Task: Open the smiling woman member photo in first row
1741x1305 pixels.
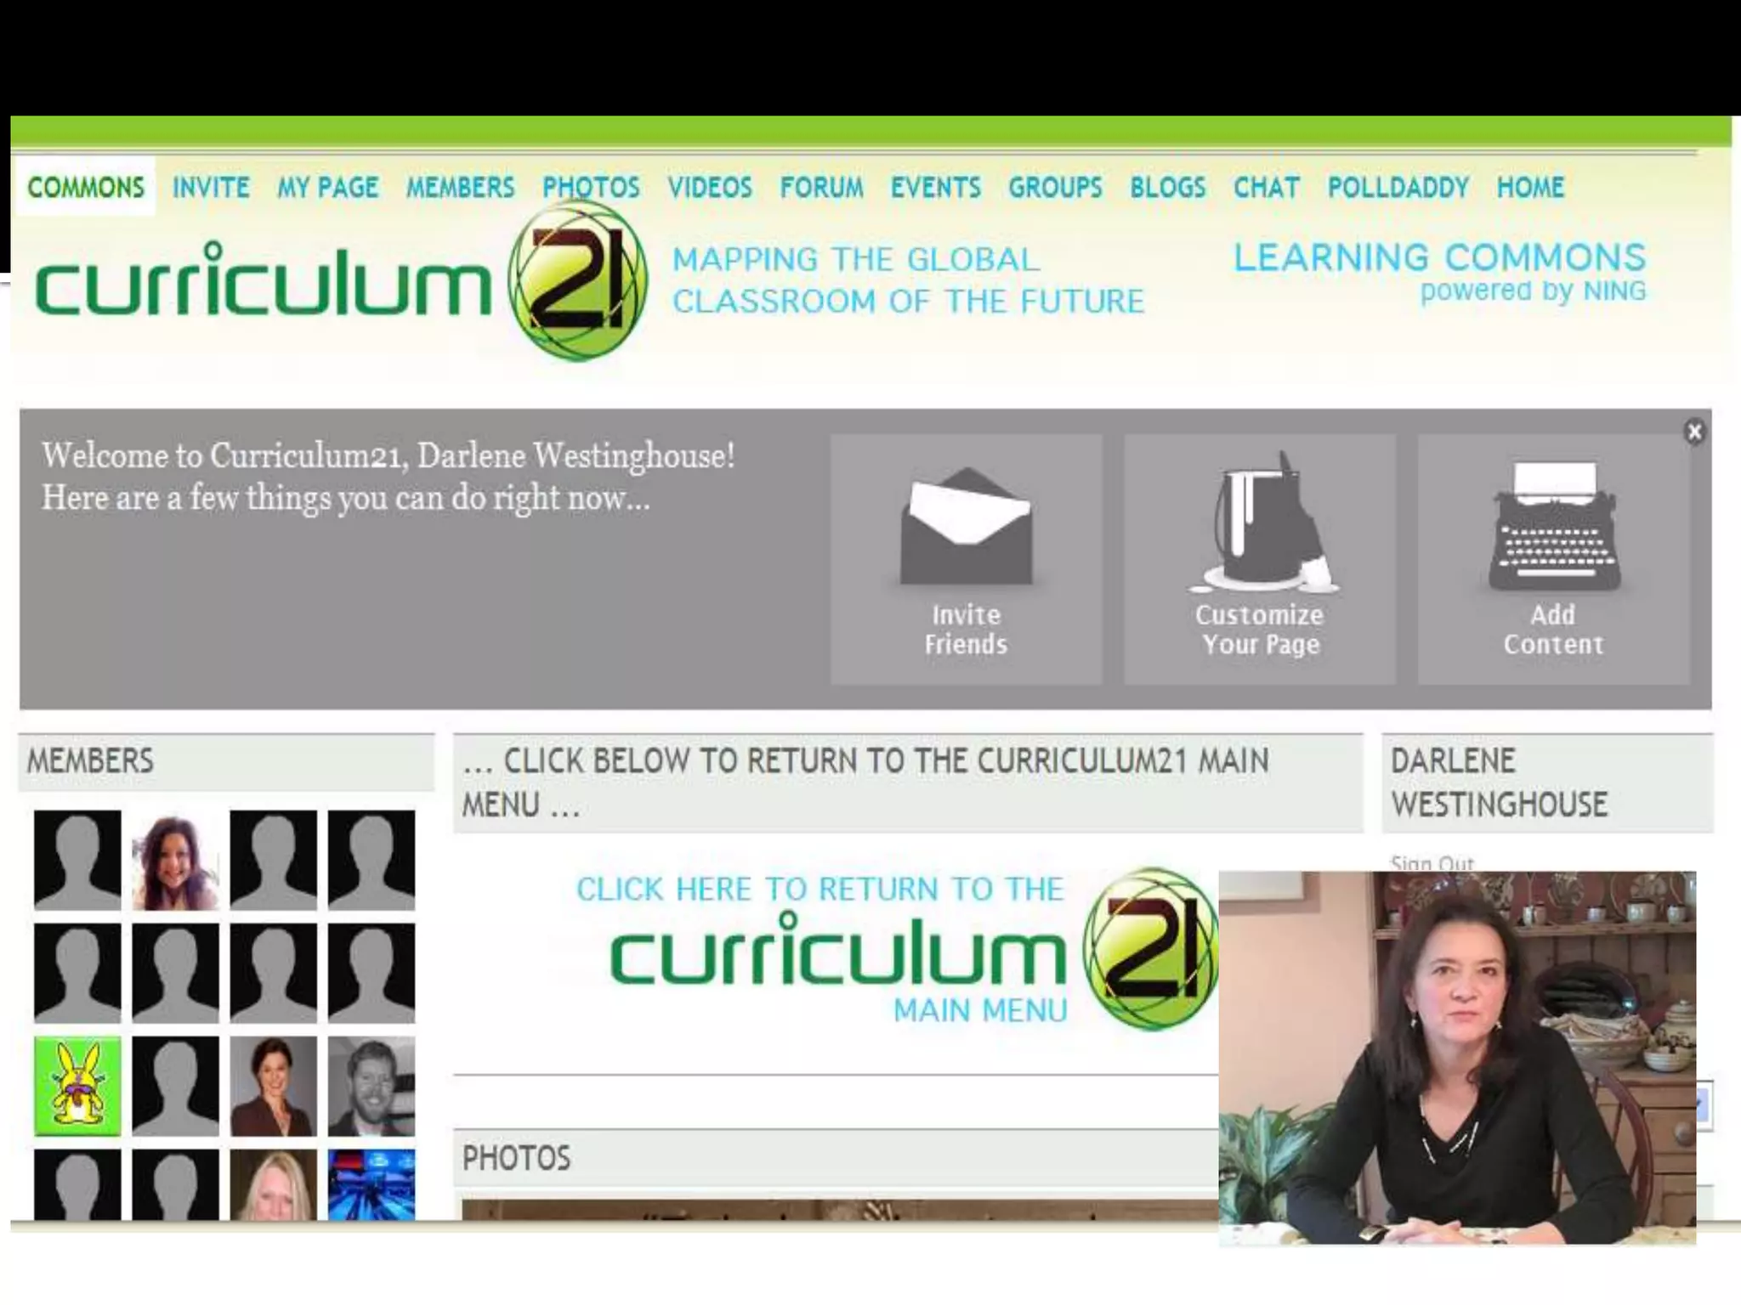Action: coord(176,860)
